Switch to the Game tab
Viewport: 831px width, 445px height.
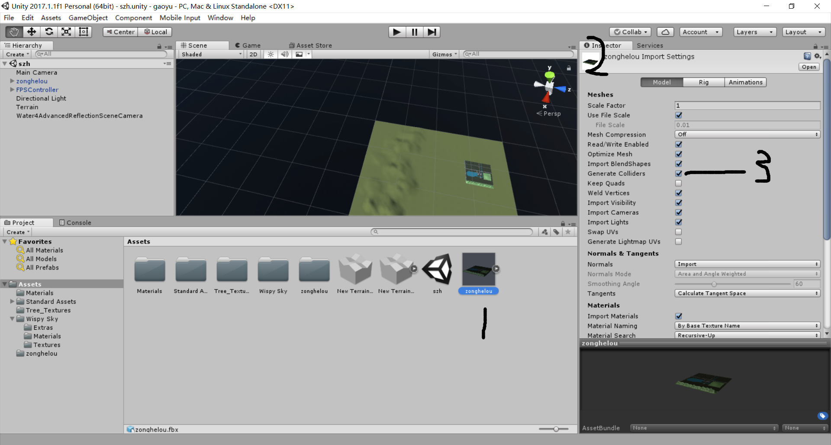click(x=248, y=45)
